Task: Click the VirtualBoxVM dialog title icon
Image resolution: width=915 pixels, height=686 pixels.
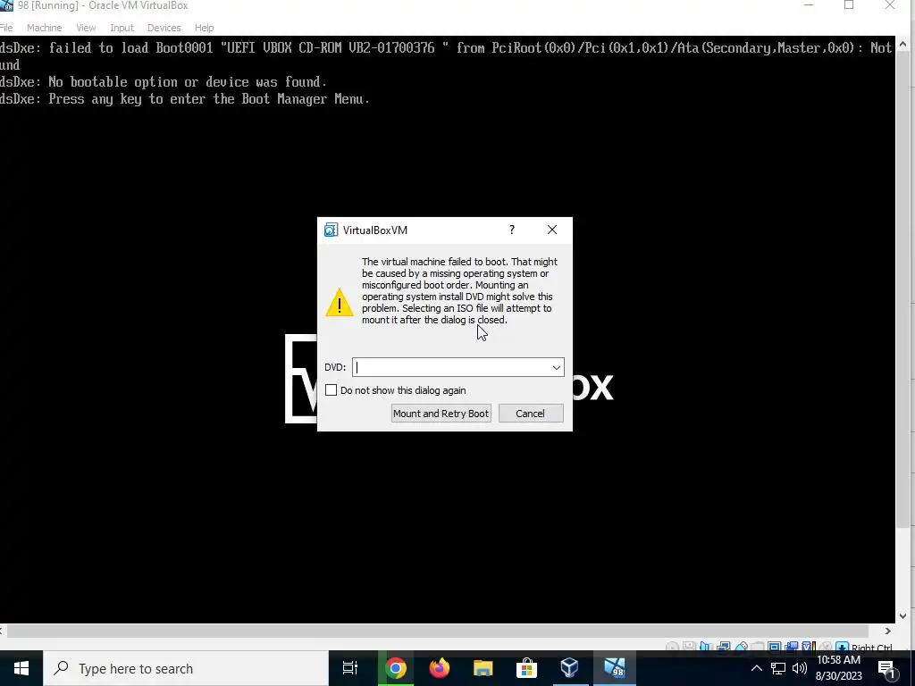Action: click(x=331, y=230)
